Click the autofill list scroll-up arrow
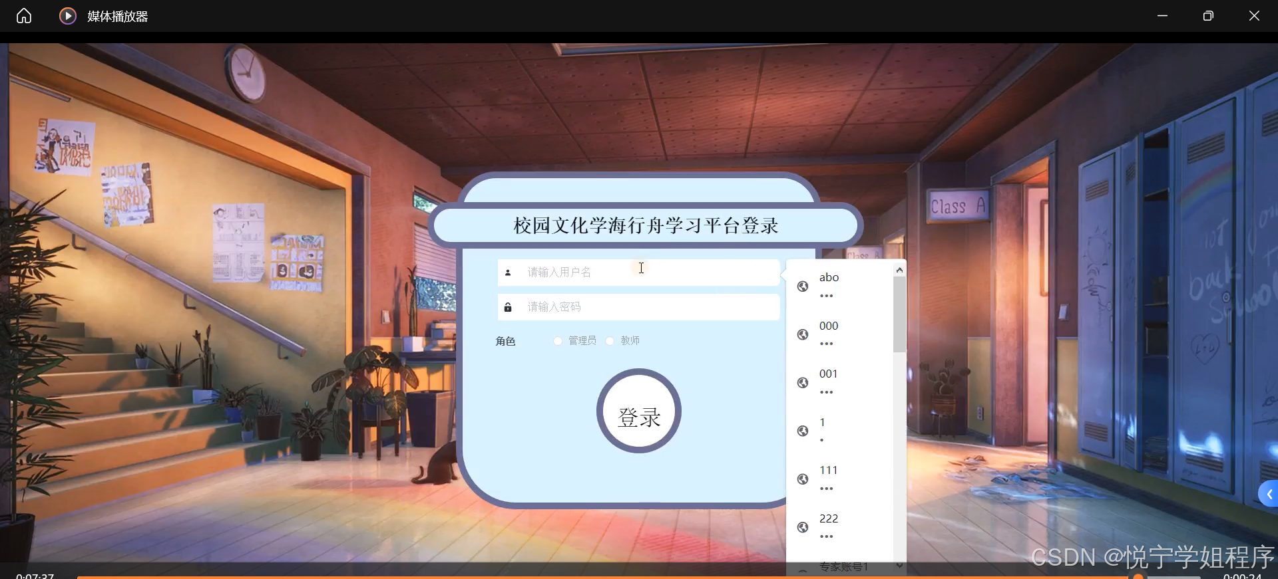This screenshot has width=1278, height=579. tap(899, 270)
